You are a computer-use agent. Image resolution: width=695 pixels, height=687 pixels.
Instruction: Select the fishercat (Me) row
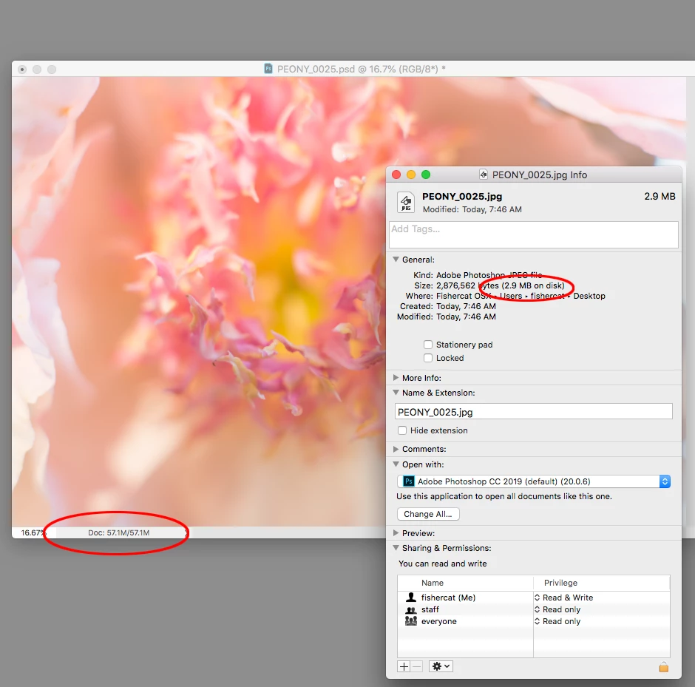pos(534,598)
